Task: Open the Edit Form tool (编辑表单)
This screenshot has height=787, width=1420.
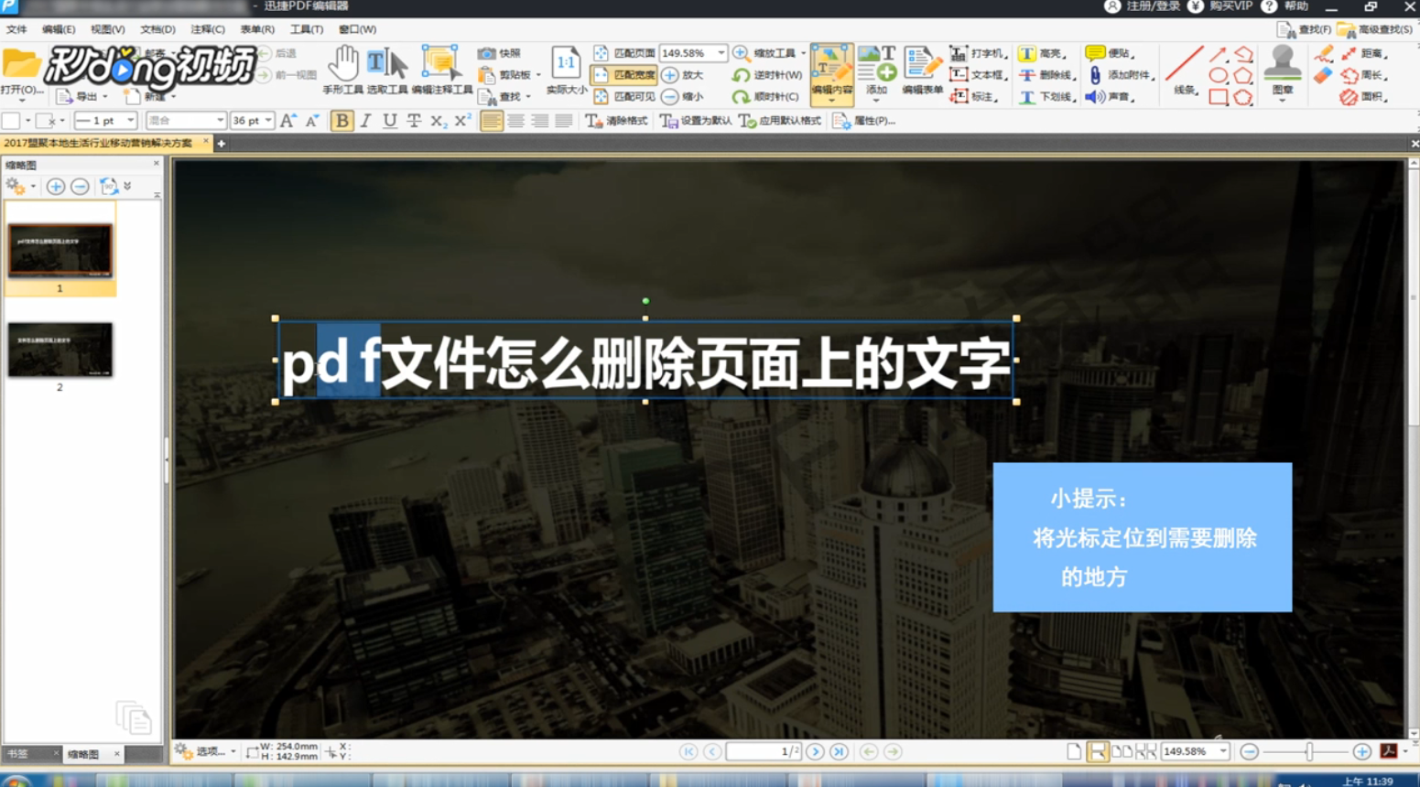Action: [x=922, y=70]
